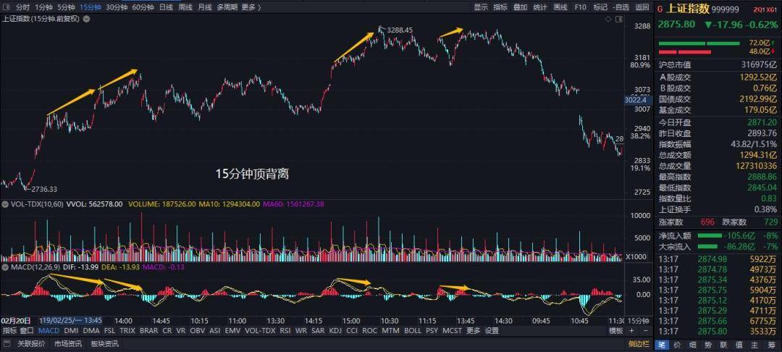The image size is (782, 352).
Task: Expand 更多 indicators in bottom bar
Action: (474, 330)
